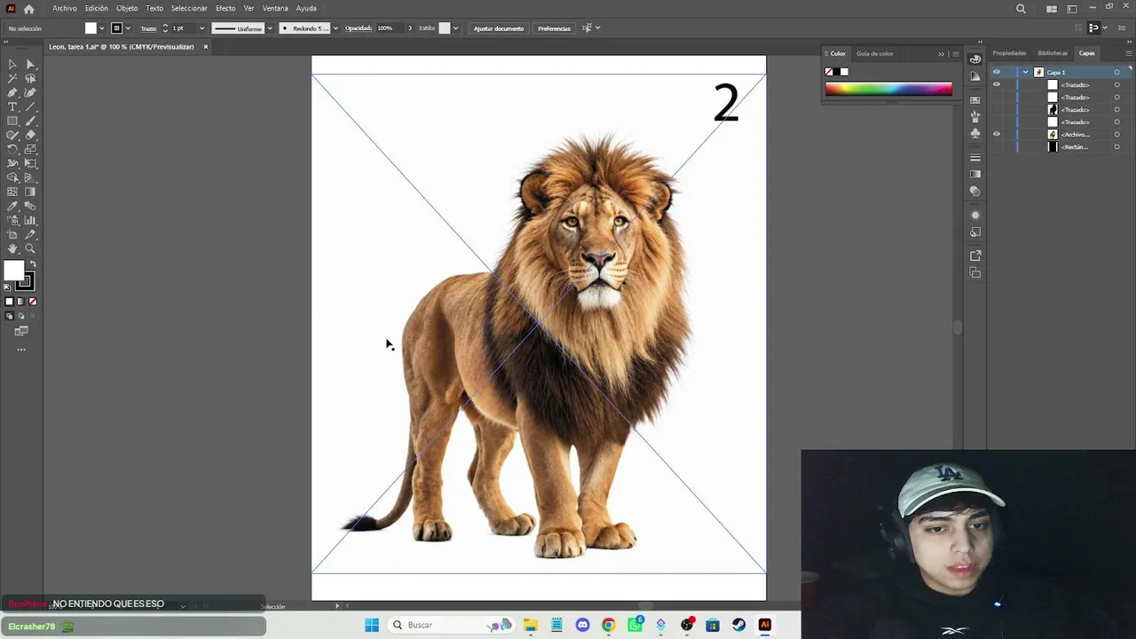Select the Blend tool
Image resolution: width=1136 pixels, height=639 pixels.
pyautogui.click(x=30, y=206)
